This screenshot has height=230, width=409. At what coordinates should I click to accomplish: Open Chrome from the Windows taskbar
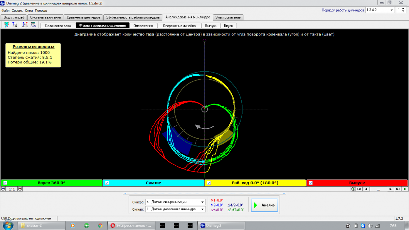pyautogui.click(x=100, y=226)
